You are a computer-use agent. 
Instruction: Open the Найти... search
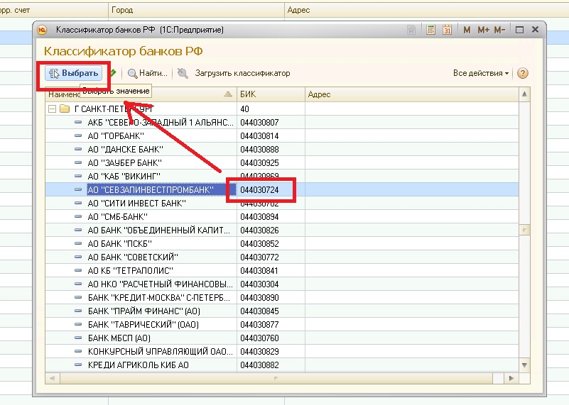tap(148, 73)
